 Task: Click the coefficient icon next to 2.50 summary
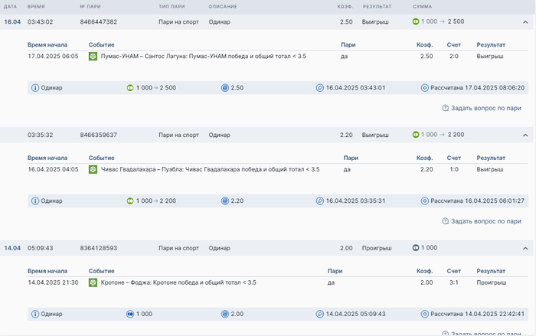click(225, 88)
